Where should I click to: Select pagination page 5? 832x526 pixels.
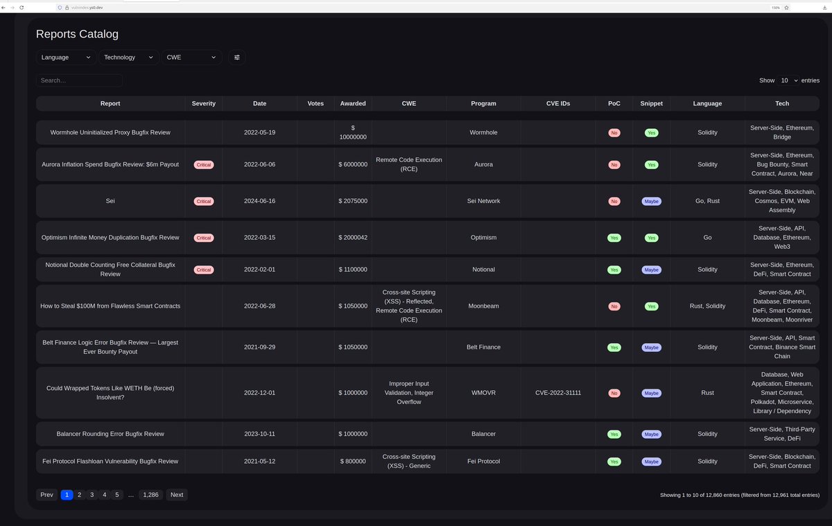pos(117,495)
